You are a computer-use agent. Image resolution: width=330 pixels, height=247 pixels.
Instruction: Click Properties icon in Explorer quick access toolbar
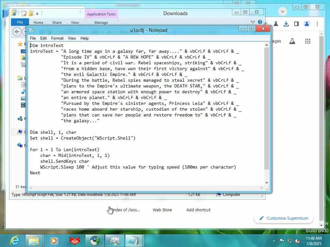tap(24, 14)
